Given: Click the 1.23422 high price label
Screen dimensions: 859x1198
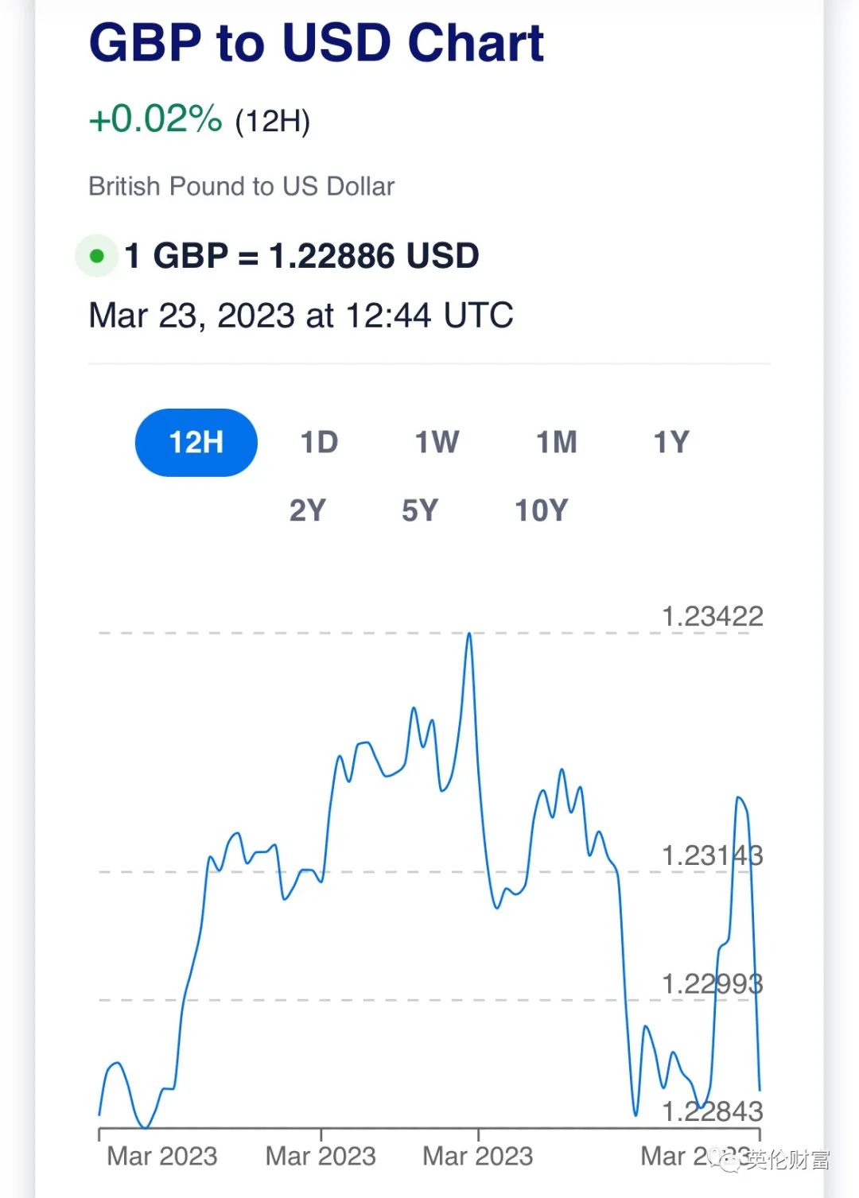Looking at the screenshot, I should (x=712, y=616).
